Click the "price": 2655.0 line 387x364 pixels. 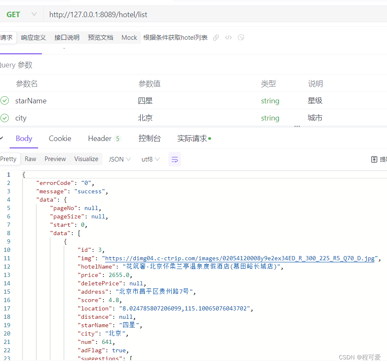coord(105,275)
